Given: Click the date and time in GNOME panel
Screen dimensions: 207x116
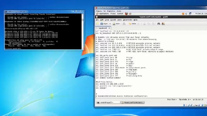Looking at the screenshot, I should [x=201, y=14].
